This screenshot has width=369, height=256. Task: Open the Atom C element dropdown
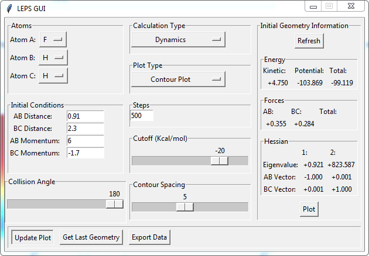pos(53,76)
